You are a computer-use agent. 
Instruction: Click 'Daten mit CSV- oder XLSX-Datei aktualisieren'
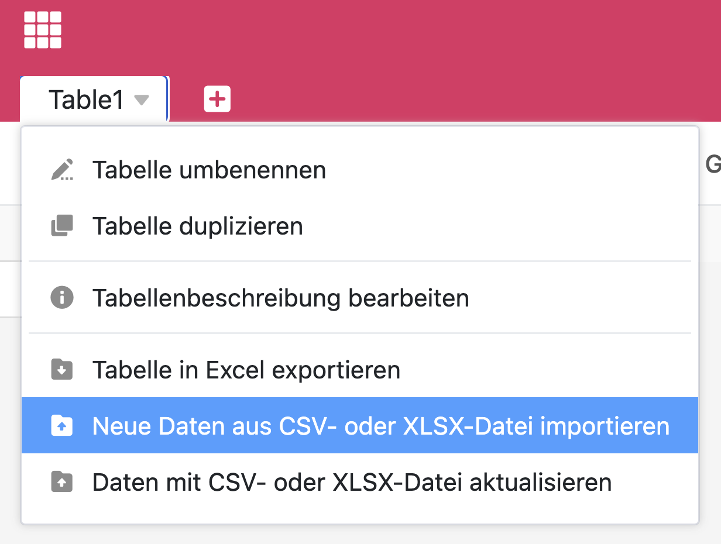click(x=352, y=482)
